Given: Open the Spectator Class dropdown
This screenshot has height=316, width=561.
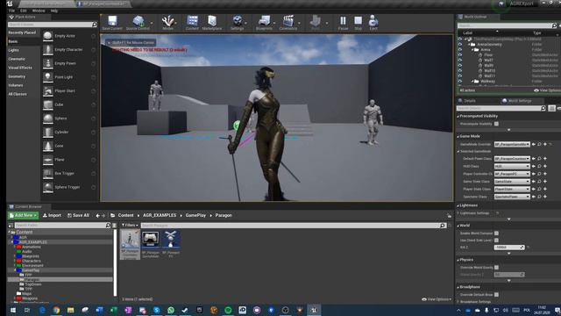Looking at the screenshot, I should (x=512, y=197).
